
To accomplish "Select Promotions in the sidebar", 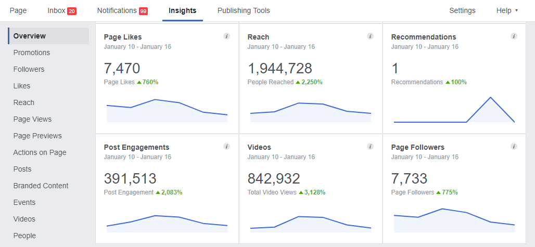I will click(x=32, y=53).
